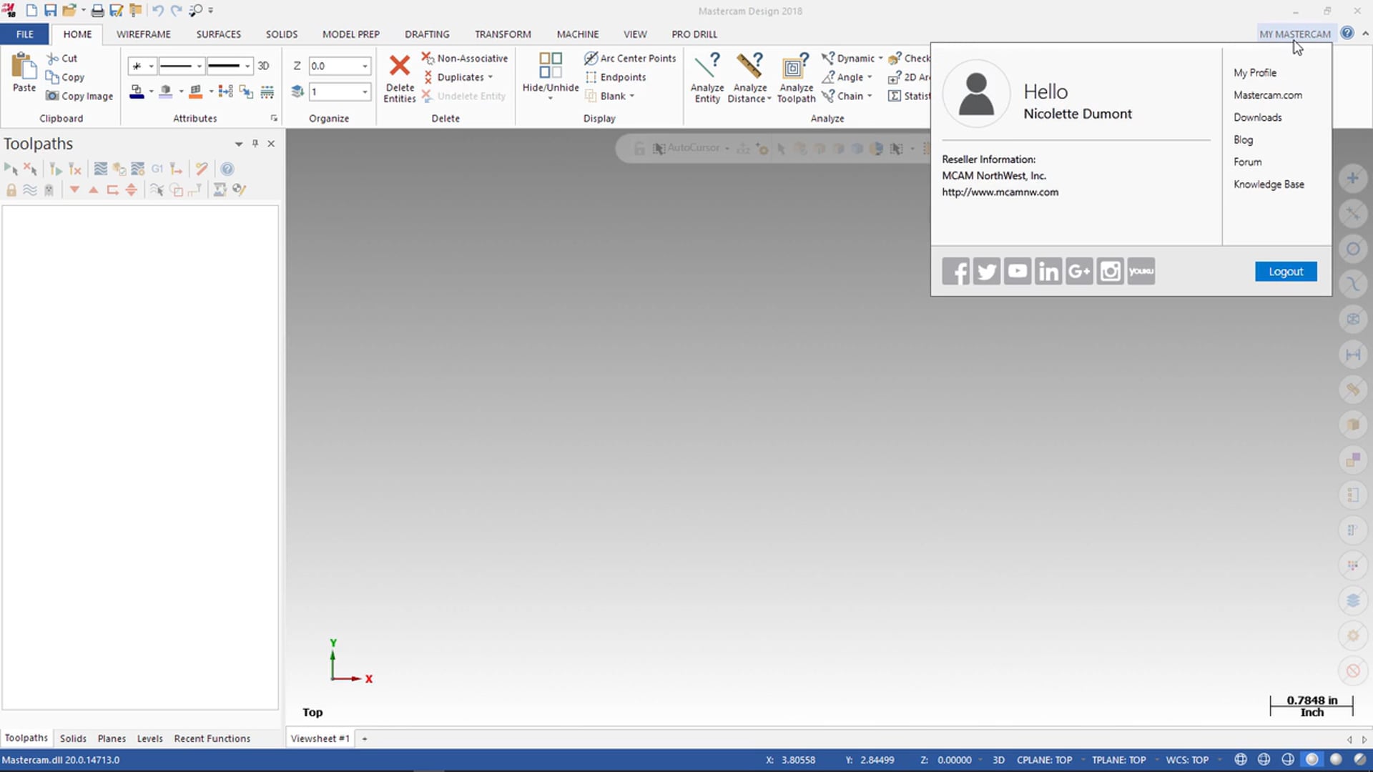Image resolution: width=1373 pixels, height=772 pixels.
Task: Expand the Attributes group dialog launcher
Action: point(274,119)
